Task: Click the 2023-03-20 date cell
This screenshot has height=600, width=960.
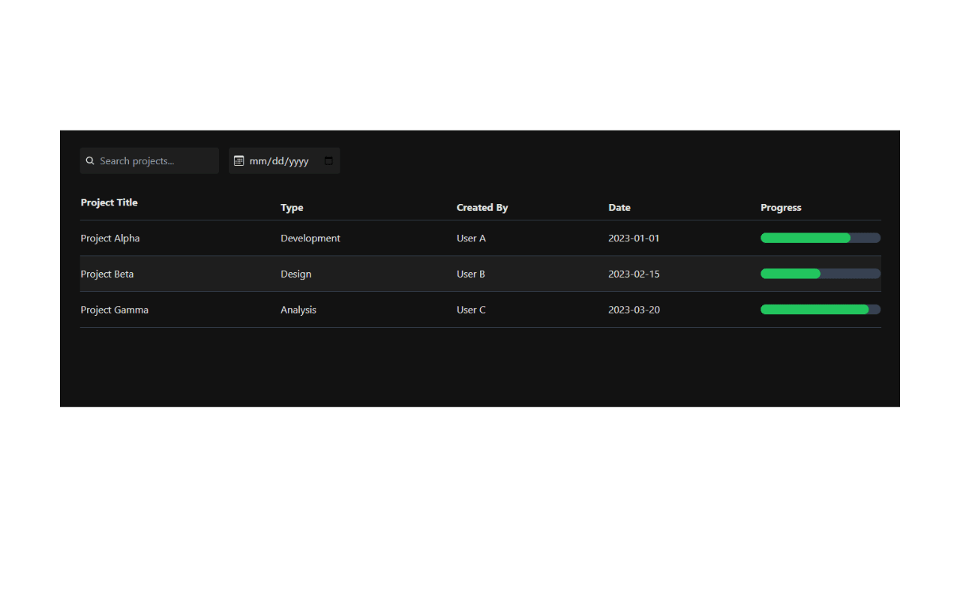Action: pyautogui.click(x=634, y=310)
